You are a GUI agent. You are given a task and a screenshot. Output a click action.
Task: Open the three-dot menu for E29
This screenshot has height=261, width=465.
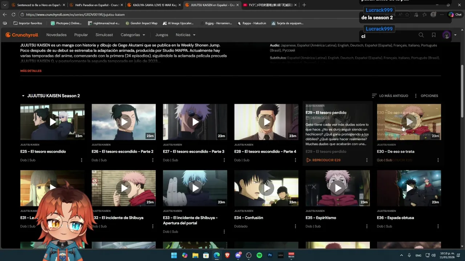click(x=367, y=160)
